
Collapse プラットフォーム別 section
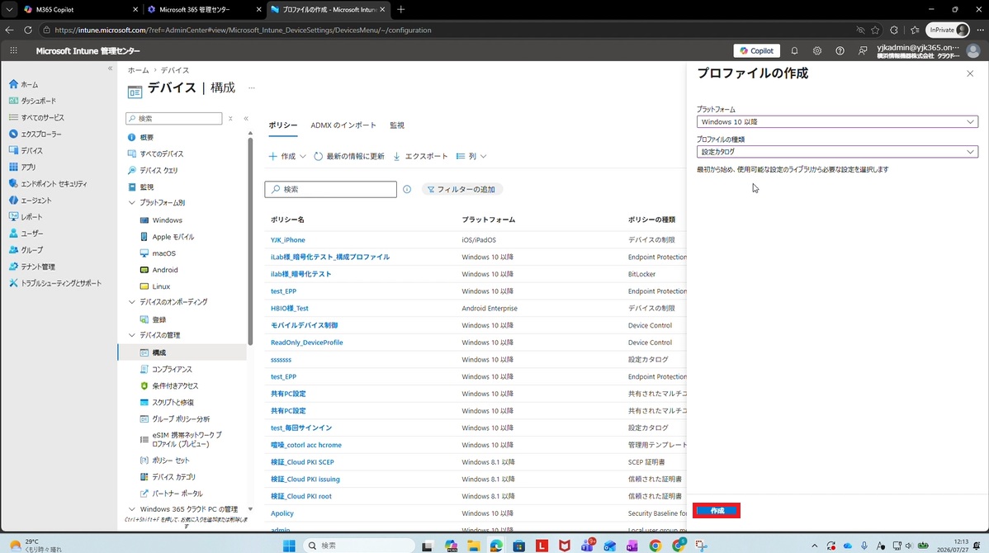point(132,202)
